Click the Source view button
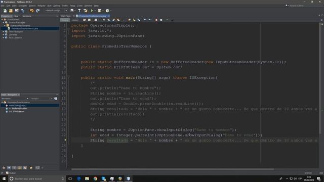The width and height of the screenshot is (324, 182). pos(65,20)
